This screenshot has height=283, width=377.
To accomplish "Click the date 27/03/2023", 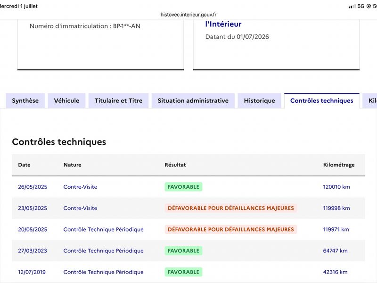I will (33, 251).
